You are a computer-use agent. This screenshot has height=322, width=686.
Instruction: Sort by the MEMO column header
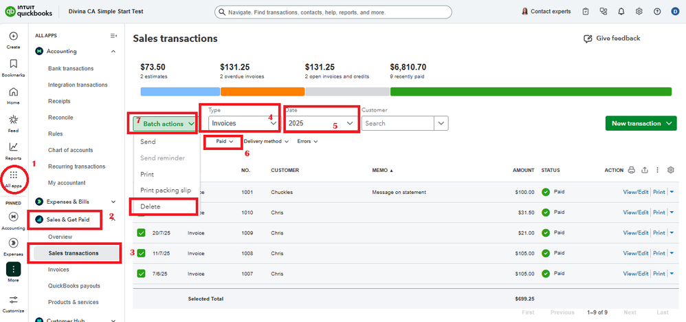[383, 170]
